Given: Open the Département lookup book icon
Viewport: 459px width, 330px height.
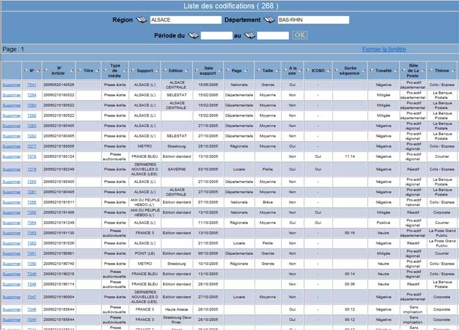Looking at the screenshot, I should coord(269,20).
